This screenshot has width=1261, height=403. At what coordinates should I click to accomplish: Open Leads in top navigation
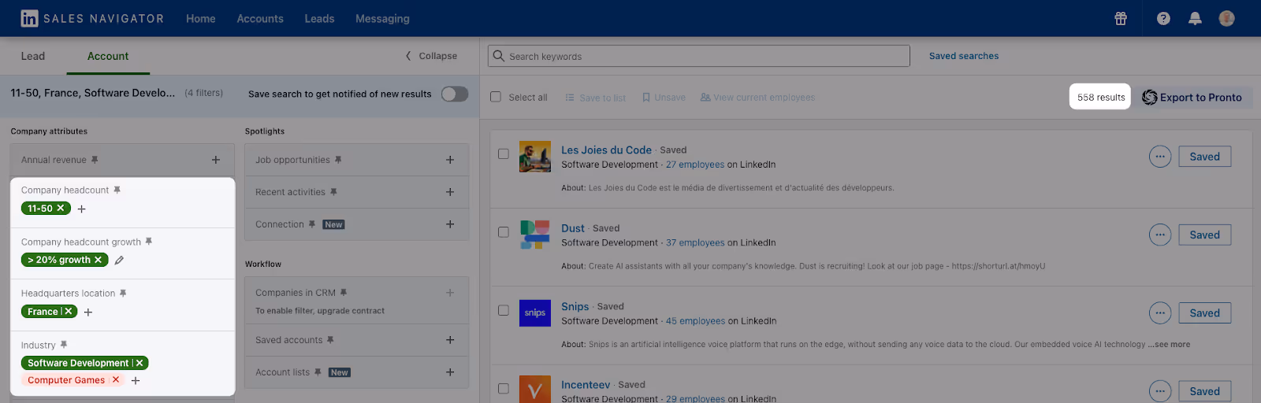coord(319,19)
